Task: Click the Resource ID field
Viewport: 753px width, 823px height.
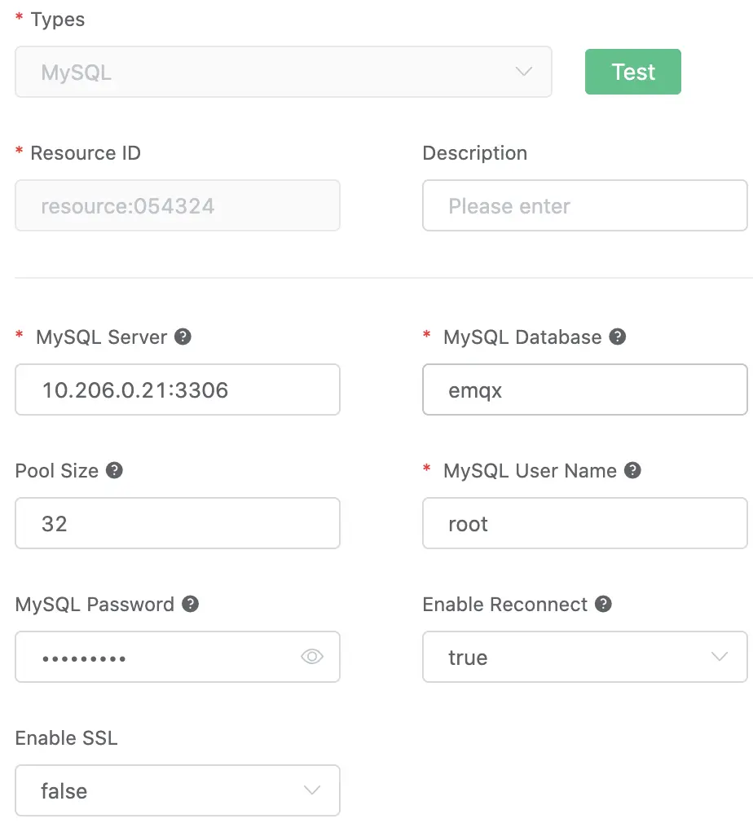Action: (x=177, y=205)
